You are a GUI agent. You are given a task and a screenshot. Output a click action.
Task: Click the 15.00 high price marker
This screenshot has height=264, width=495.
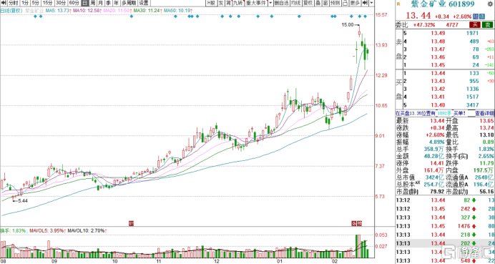coord(348,24)
